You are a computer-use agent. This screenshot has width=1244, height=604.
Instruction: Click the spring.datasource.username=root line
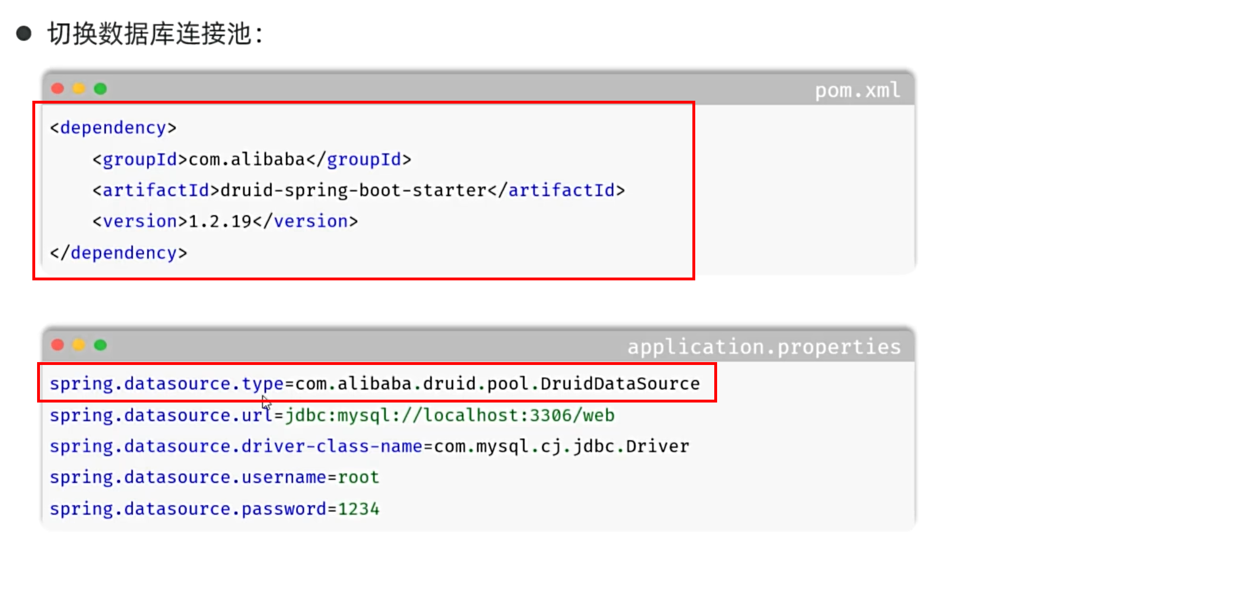[x=214, y=477]
